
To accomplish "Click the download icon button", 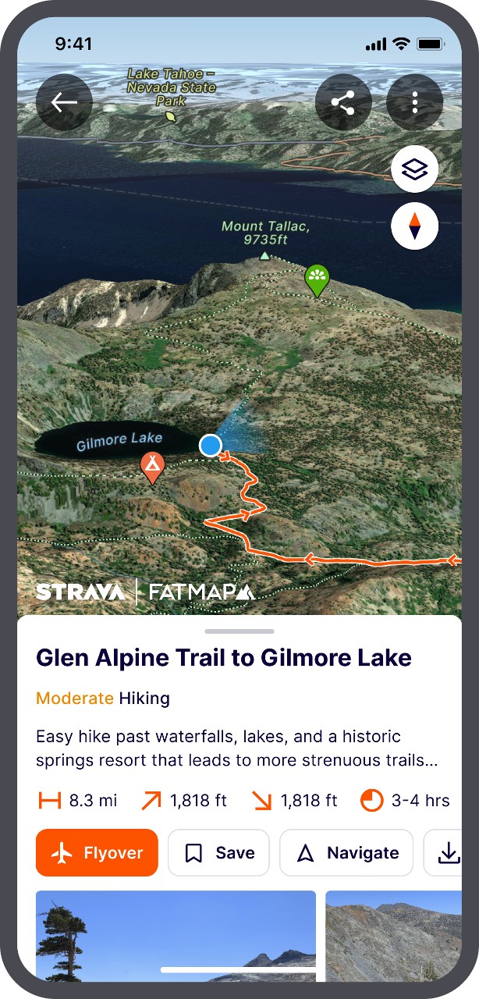I will [x=445, y=853].
